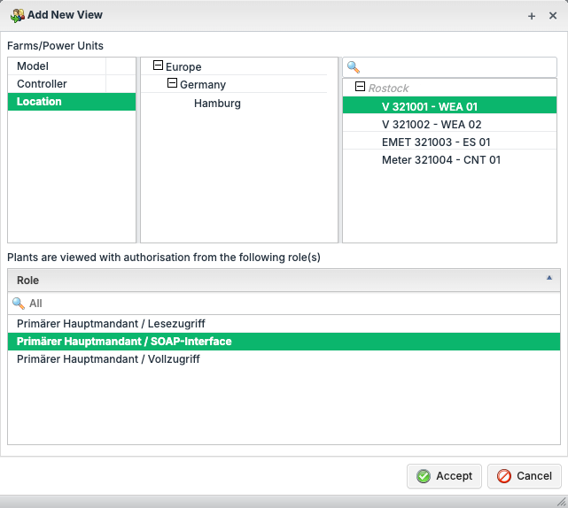
Task: Click the magnifier icon above power units list
Action: [354, 67]
